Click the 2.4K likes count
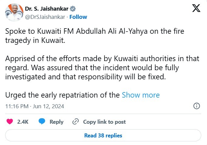The height and width of the screenshot is (145, 207). pos(23,122)
